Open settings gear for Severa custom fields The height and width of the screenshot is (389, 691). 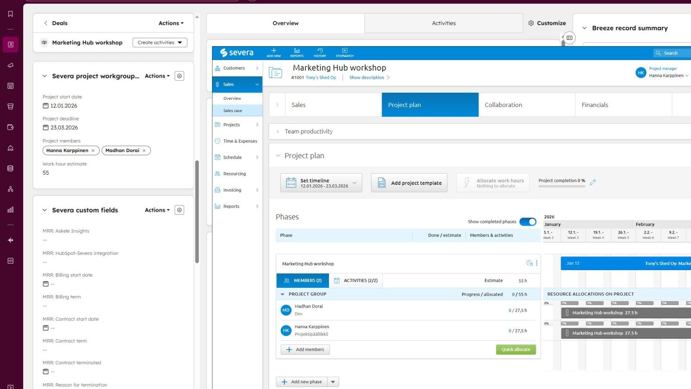point(179,210)
